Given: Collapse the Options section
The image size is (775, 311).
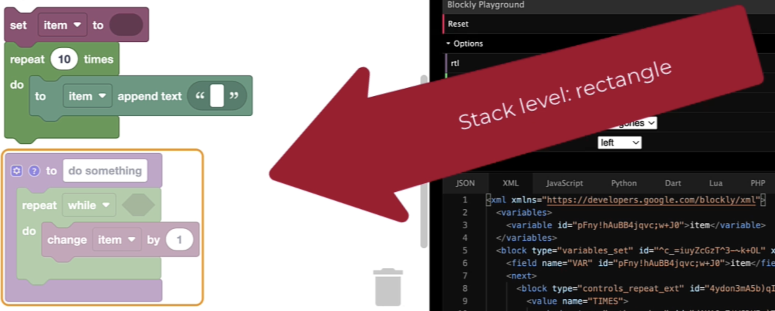Looking at the screenshot, I should click(x=464, y=44).
